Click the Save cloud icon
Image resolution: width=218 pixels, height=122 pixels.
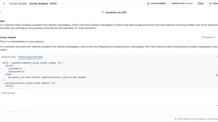pos(211,3)
